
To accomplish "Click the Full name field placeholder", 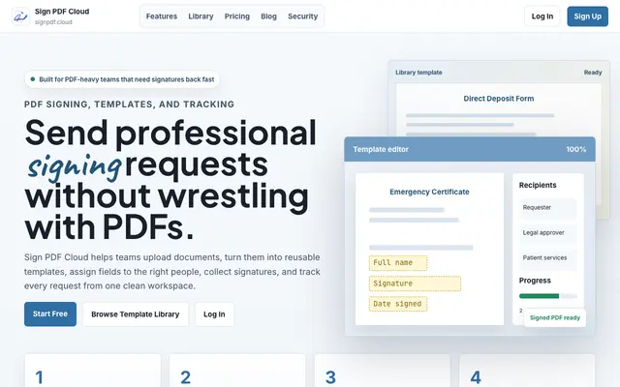I will tap(398, 263).
